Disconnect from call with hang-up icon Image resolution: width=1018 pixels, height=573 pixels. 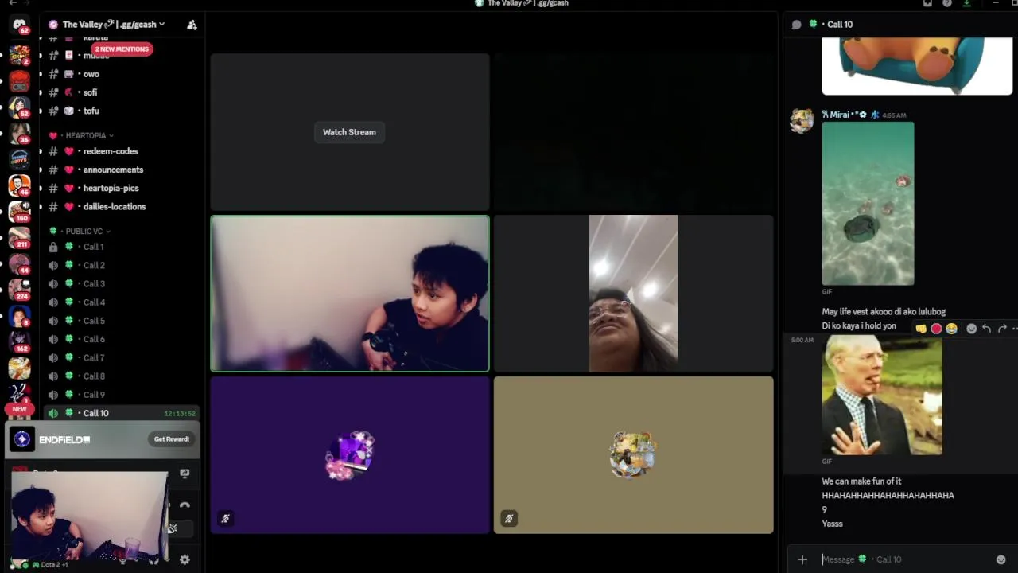point(185,505)
